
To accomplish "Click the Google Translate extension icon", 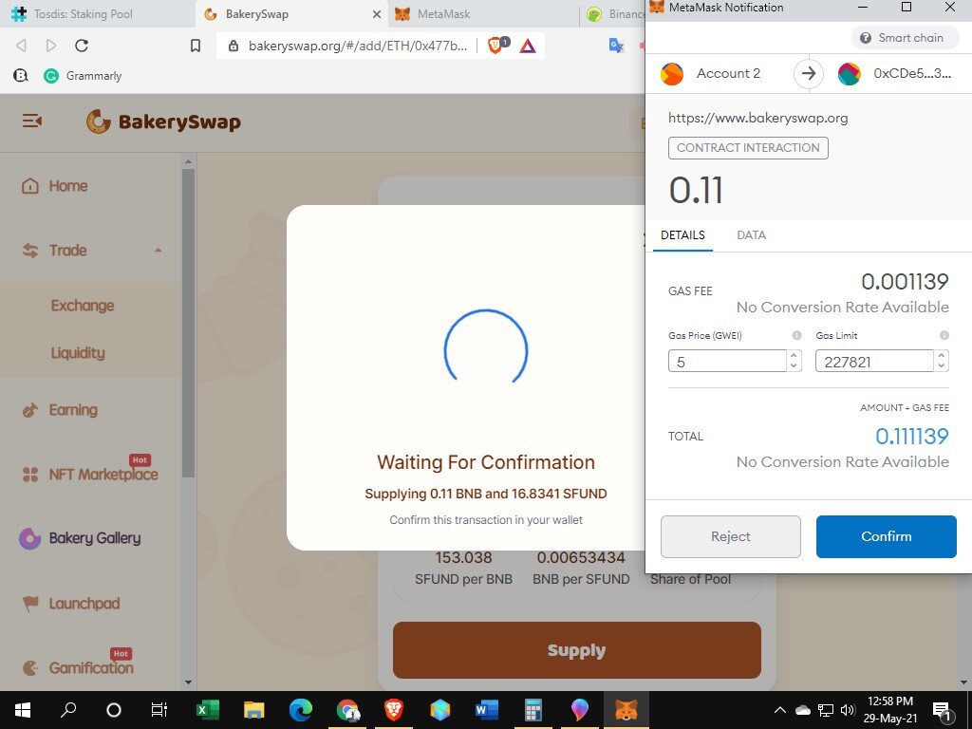I will [615, 45].
